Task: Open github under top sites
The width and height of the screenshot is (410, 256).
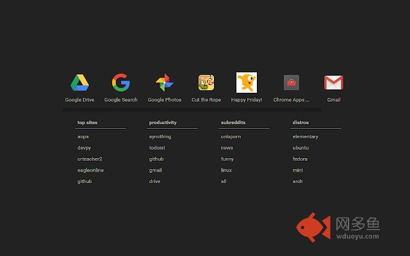Action: pos(85,181)
